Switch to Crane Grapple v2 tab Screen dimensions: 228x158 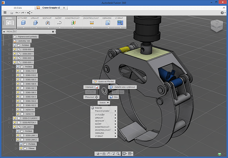[51, 8]
